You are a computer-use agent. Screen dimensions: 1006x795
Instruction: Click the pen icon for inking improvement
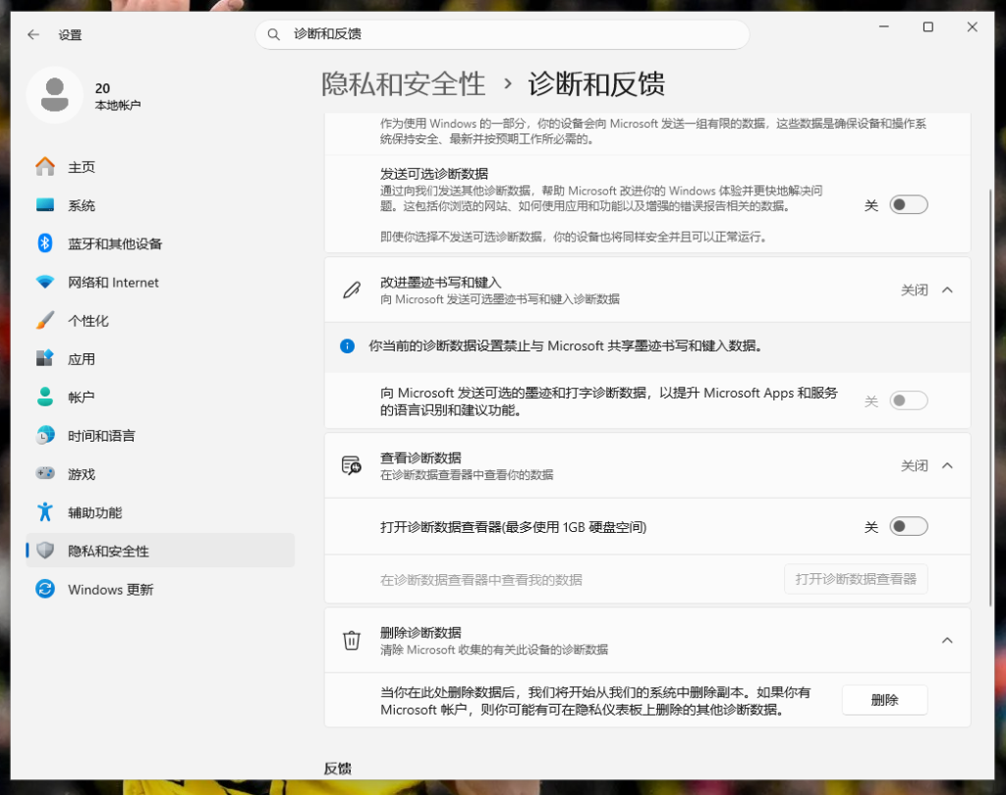click(352, 291)
